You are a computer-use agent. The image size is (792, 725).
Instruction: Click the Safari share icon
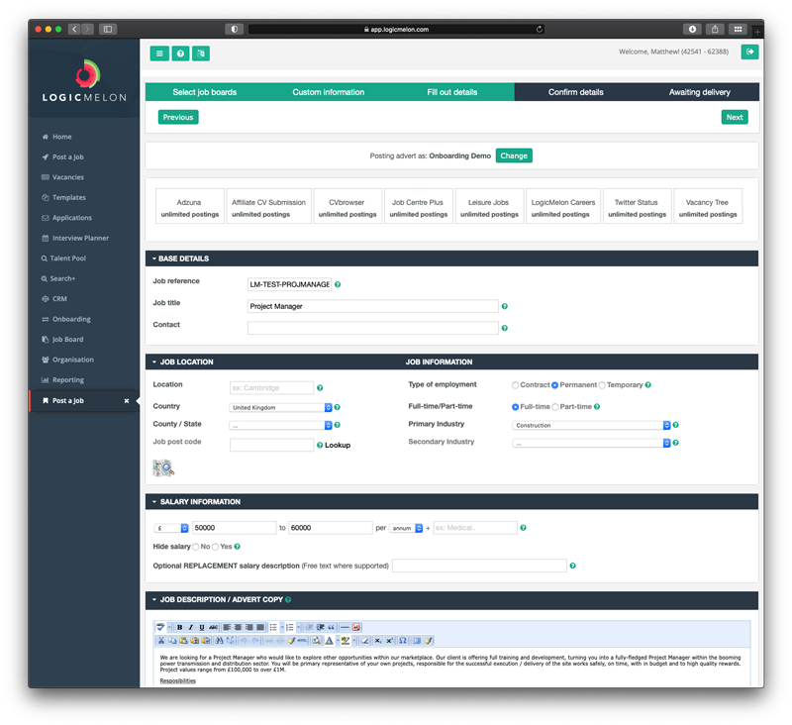[x=715, y=30]
